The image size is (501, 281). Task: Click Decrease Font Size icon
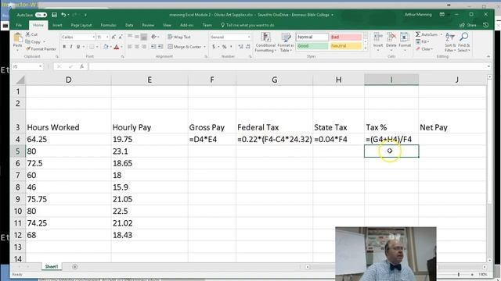[121, 37]
